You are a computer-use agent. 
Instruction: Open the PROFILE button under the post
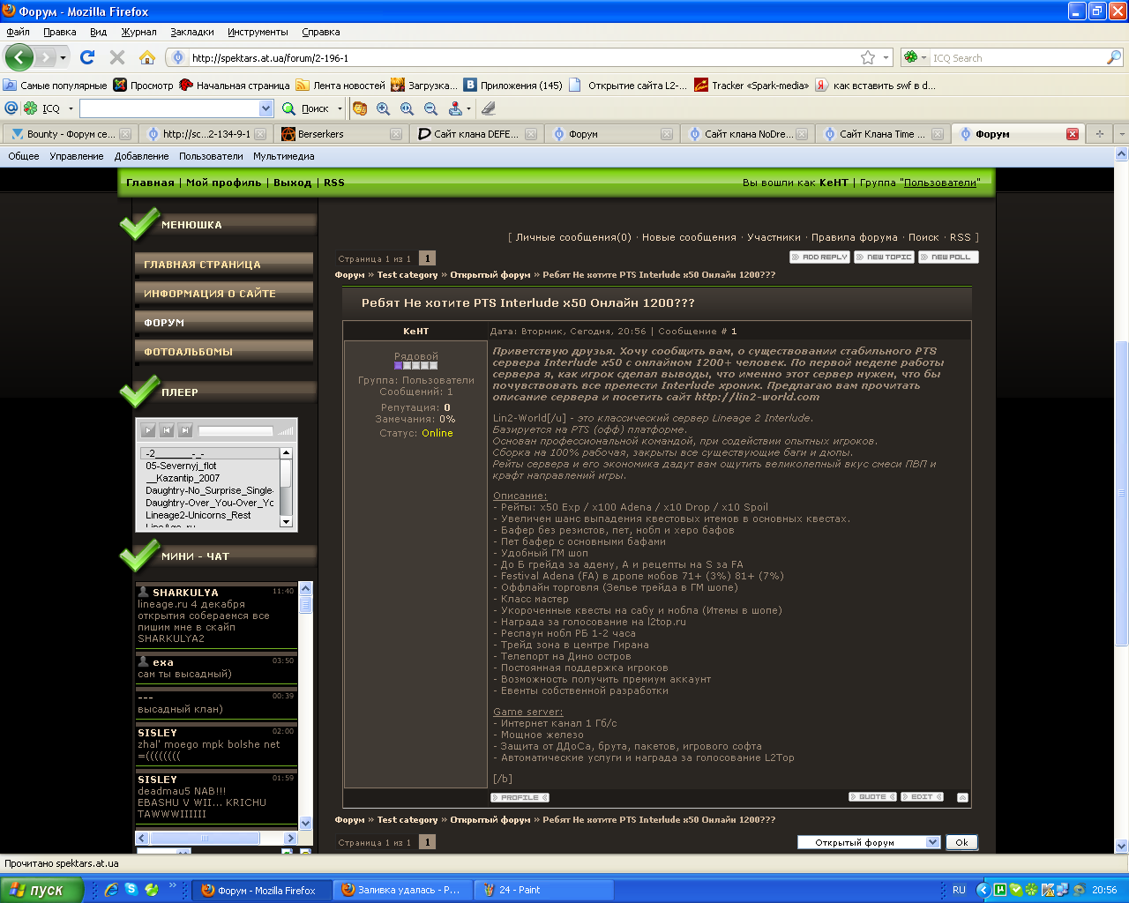click(x=520, y=797)
